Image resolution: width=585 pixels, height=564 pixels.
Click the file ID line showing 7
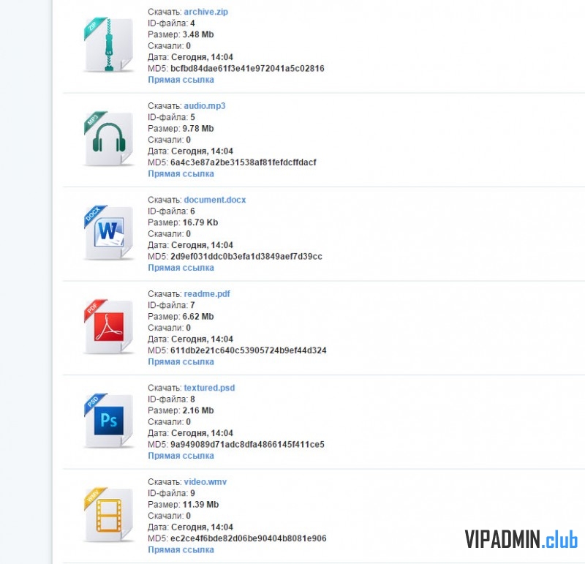[171, 306]
